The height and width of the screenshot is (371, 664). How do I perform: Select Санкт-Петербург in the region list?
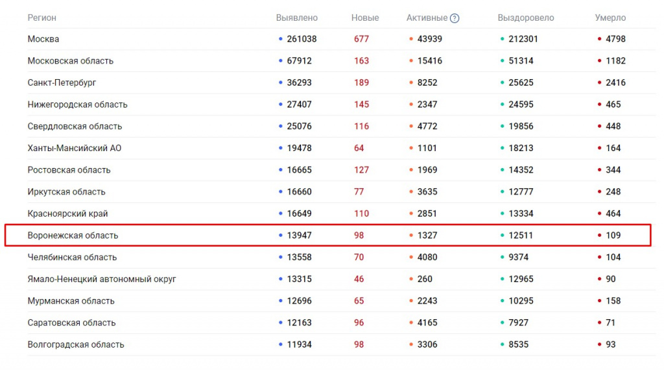point(62,83)
